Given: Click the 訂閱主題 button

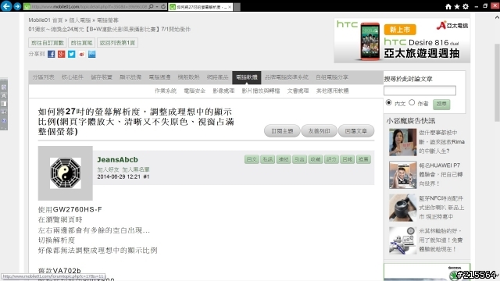Looking at the screenshot, I should [282, 131].
